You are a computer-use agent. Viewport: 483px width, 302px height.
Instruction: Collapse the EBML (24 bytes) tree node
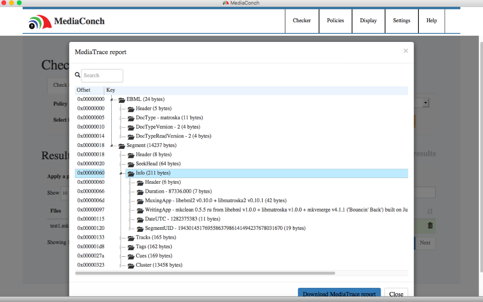tap(111, 99)
